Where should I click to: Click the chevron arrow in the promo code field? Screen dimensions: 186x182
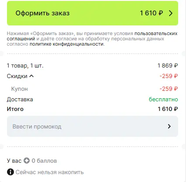pos(169,126)
